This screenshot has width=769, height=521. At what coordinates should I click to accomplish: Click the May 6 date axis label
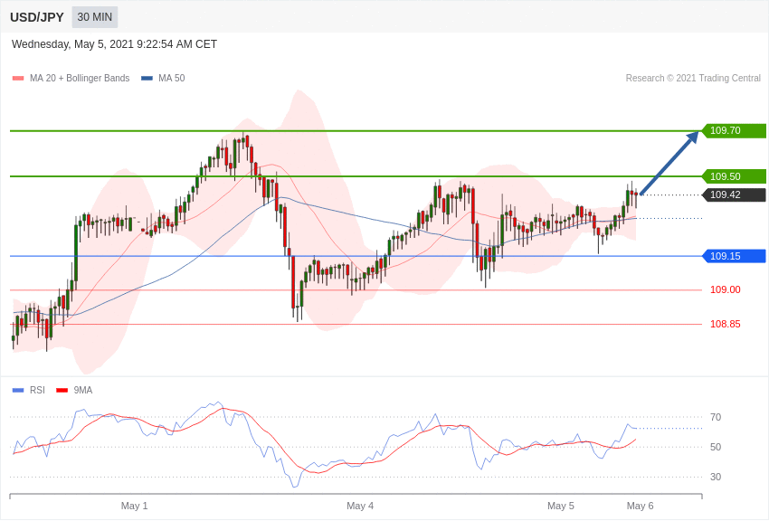tap(640, 506)
